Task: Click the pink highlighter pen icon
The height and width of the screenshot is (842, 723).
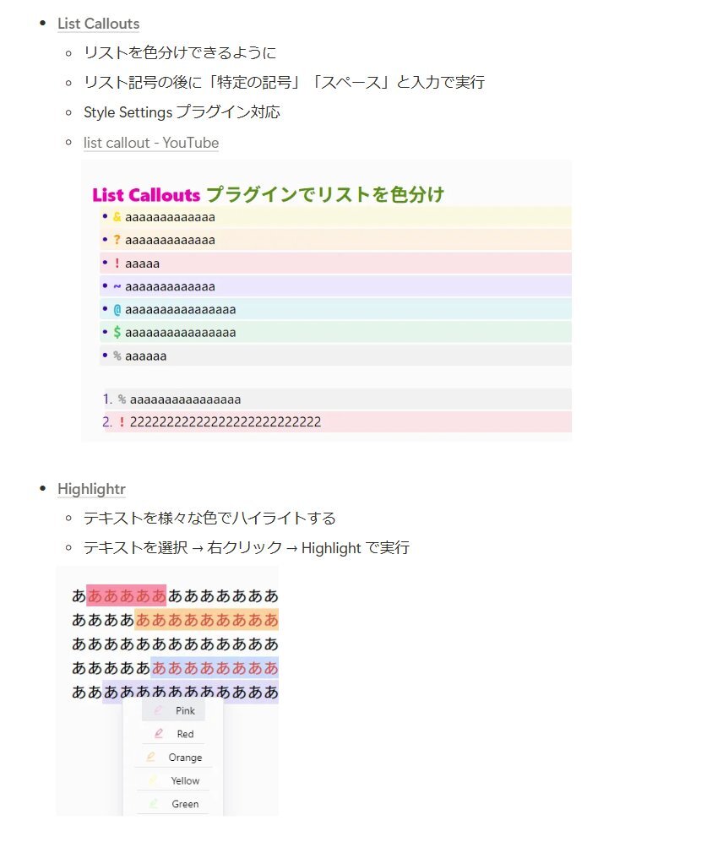Action: click(157, 710)
